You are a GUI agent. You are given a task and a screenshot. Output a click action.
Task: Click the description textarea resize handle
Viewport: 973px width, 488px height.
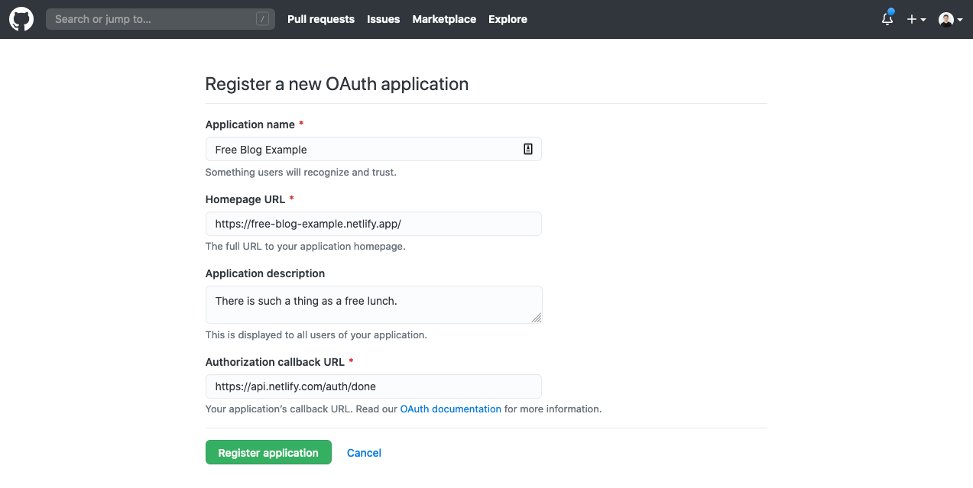pos(537,318)
